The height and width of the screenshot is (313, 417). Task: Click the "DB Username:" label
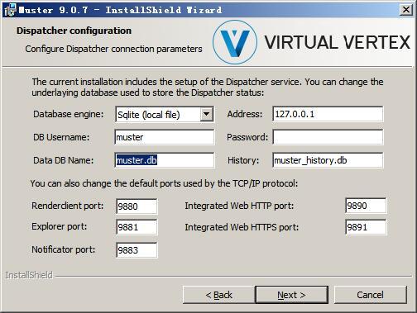point(61,137)
